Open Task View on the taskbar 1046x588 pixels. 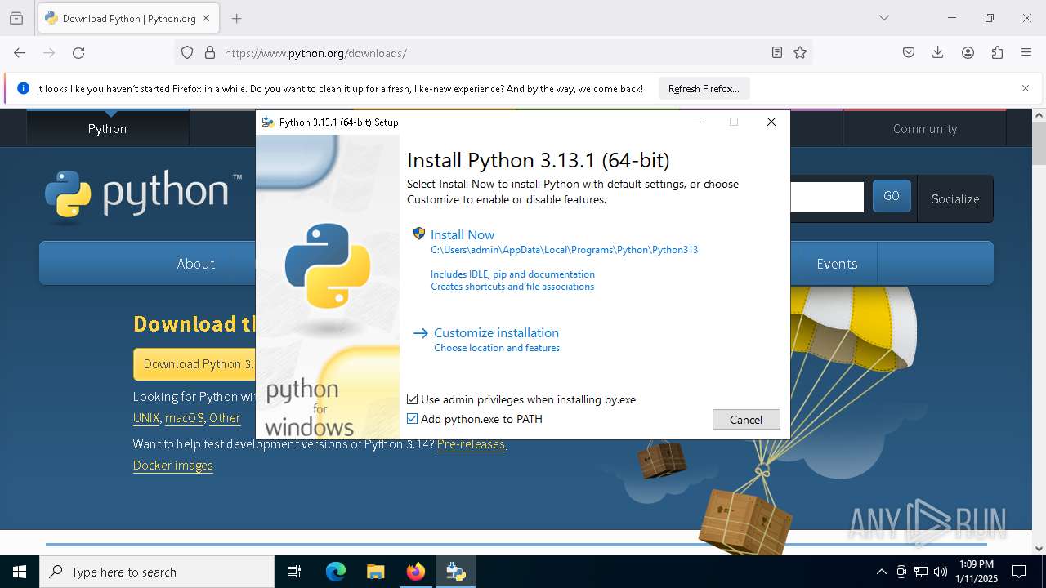(x=294, y=572)
